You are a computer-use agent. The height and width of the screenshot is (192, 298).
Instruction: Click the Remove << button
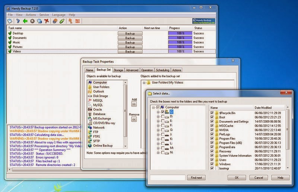pos(134,119)
